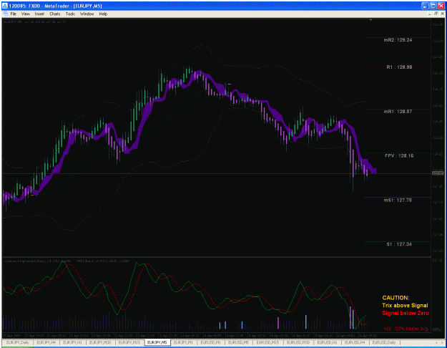
Task: Switch to the EURJPY,M30 chart tab
Action: pyautogui.click(x=100, y=342)
